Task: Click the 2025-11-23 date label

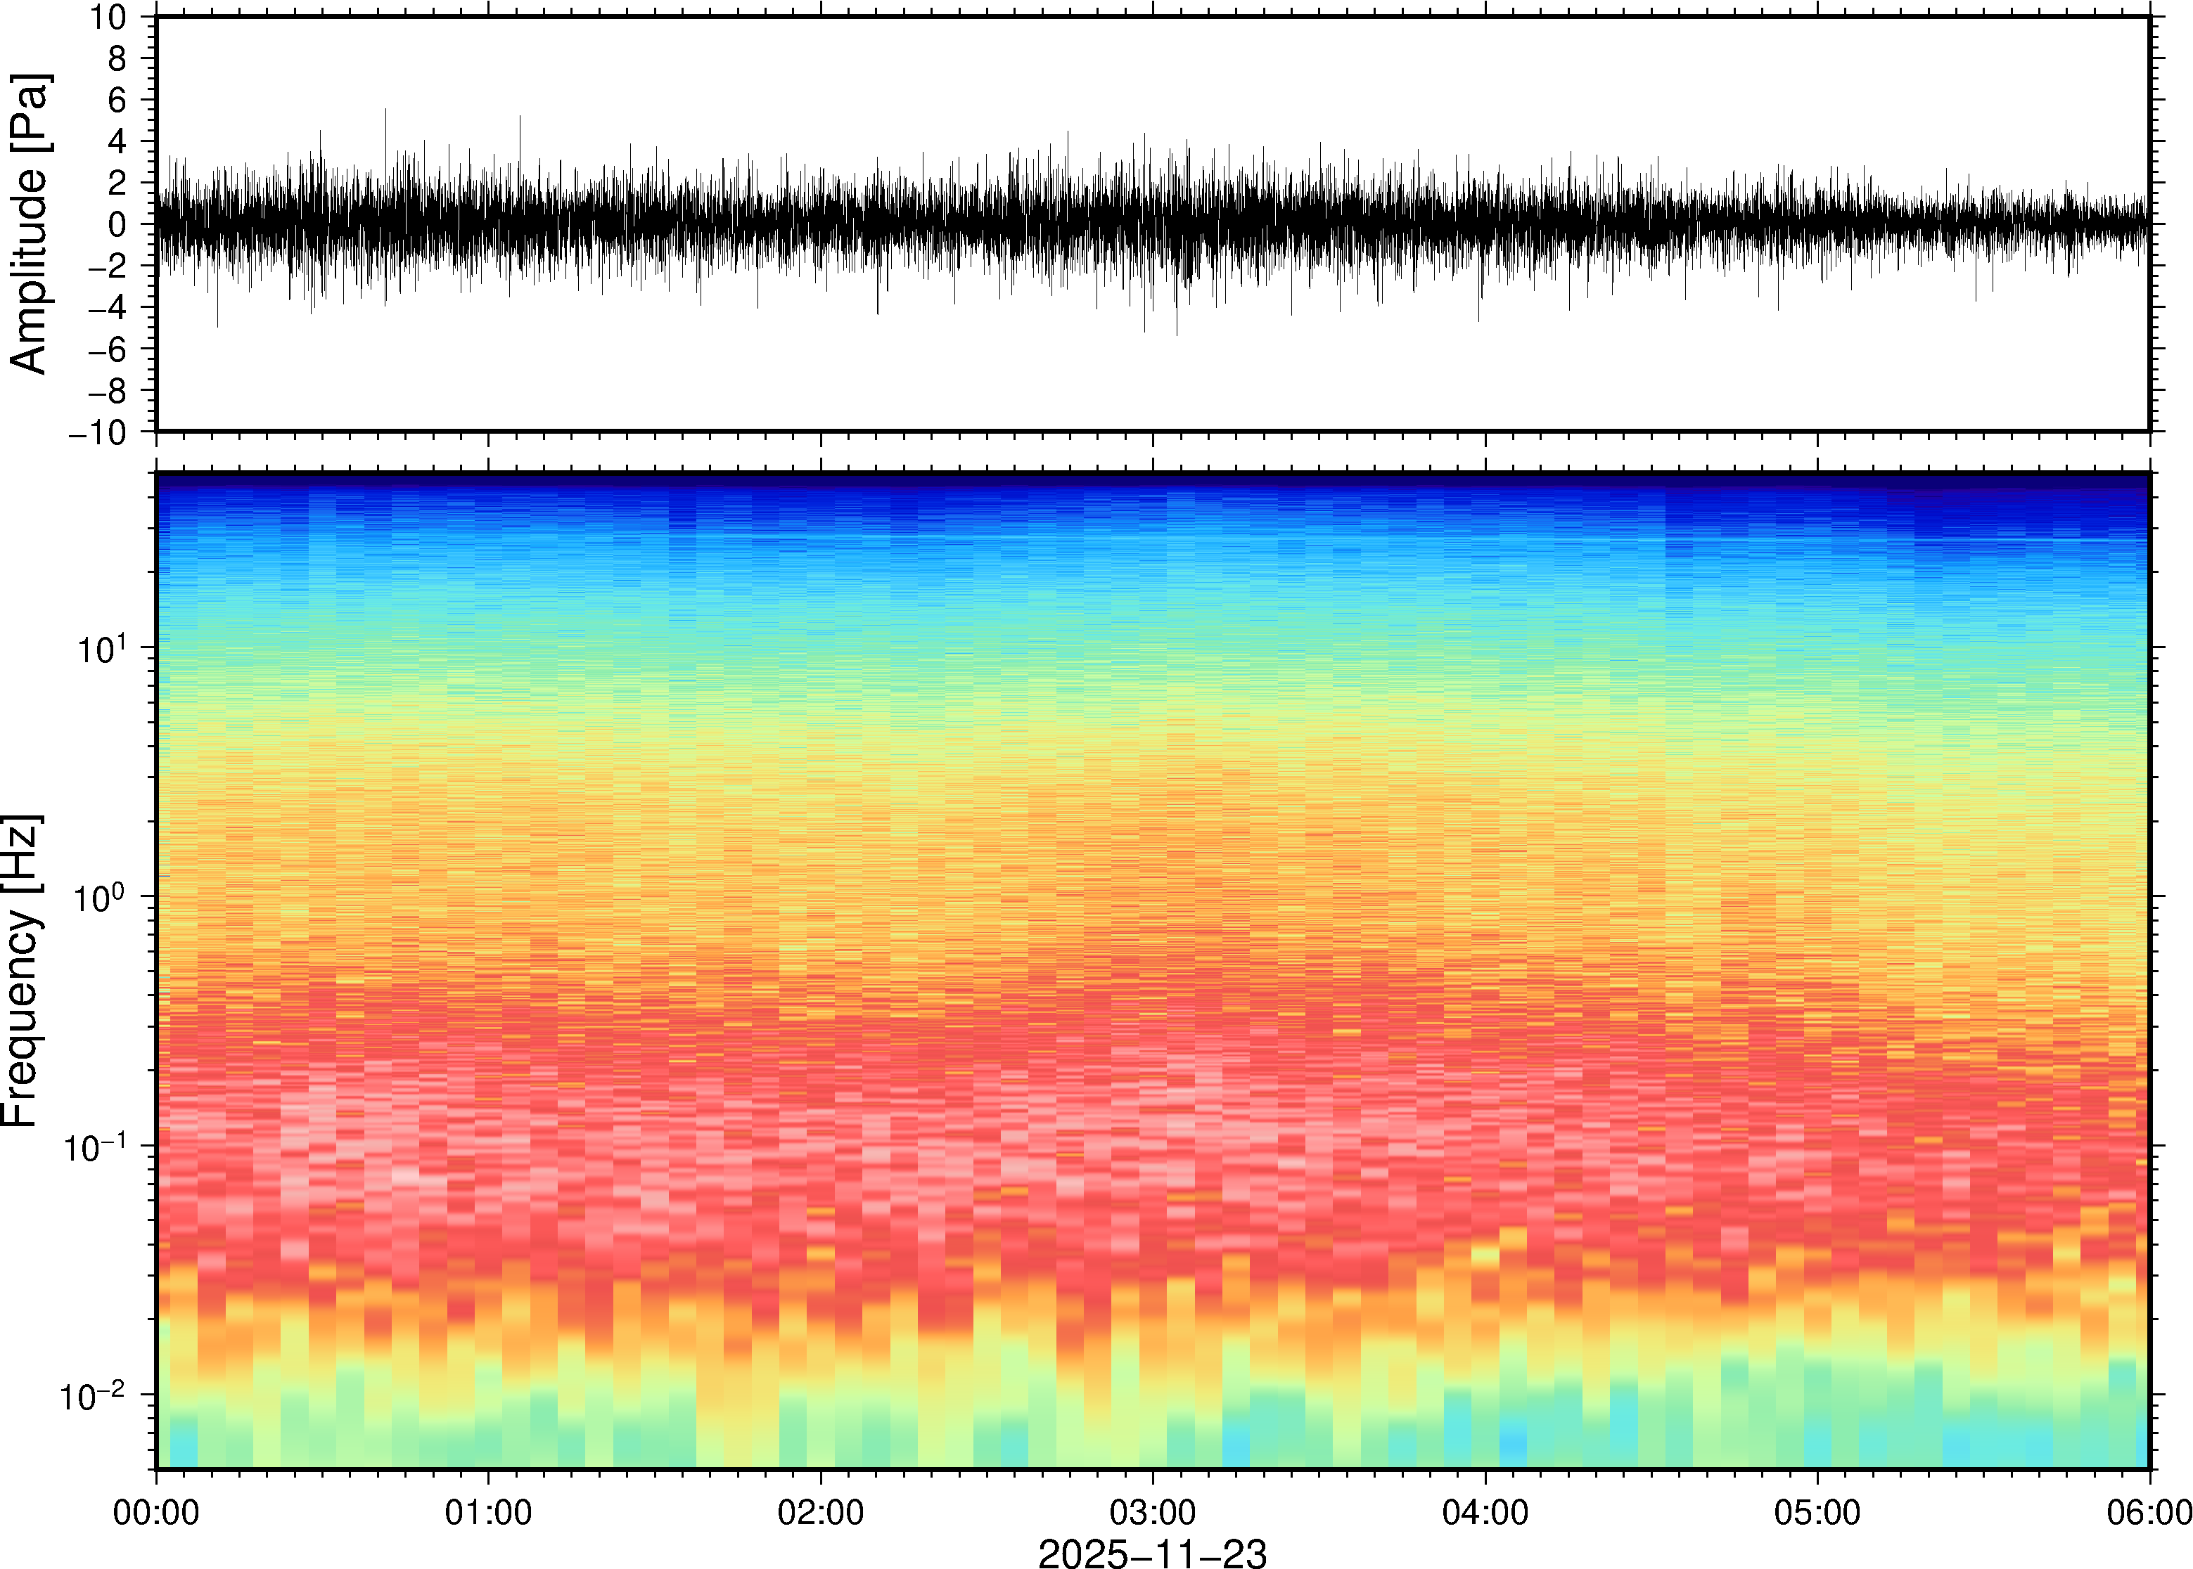Action: click(x=1152, y=1554)
